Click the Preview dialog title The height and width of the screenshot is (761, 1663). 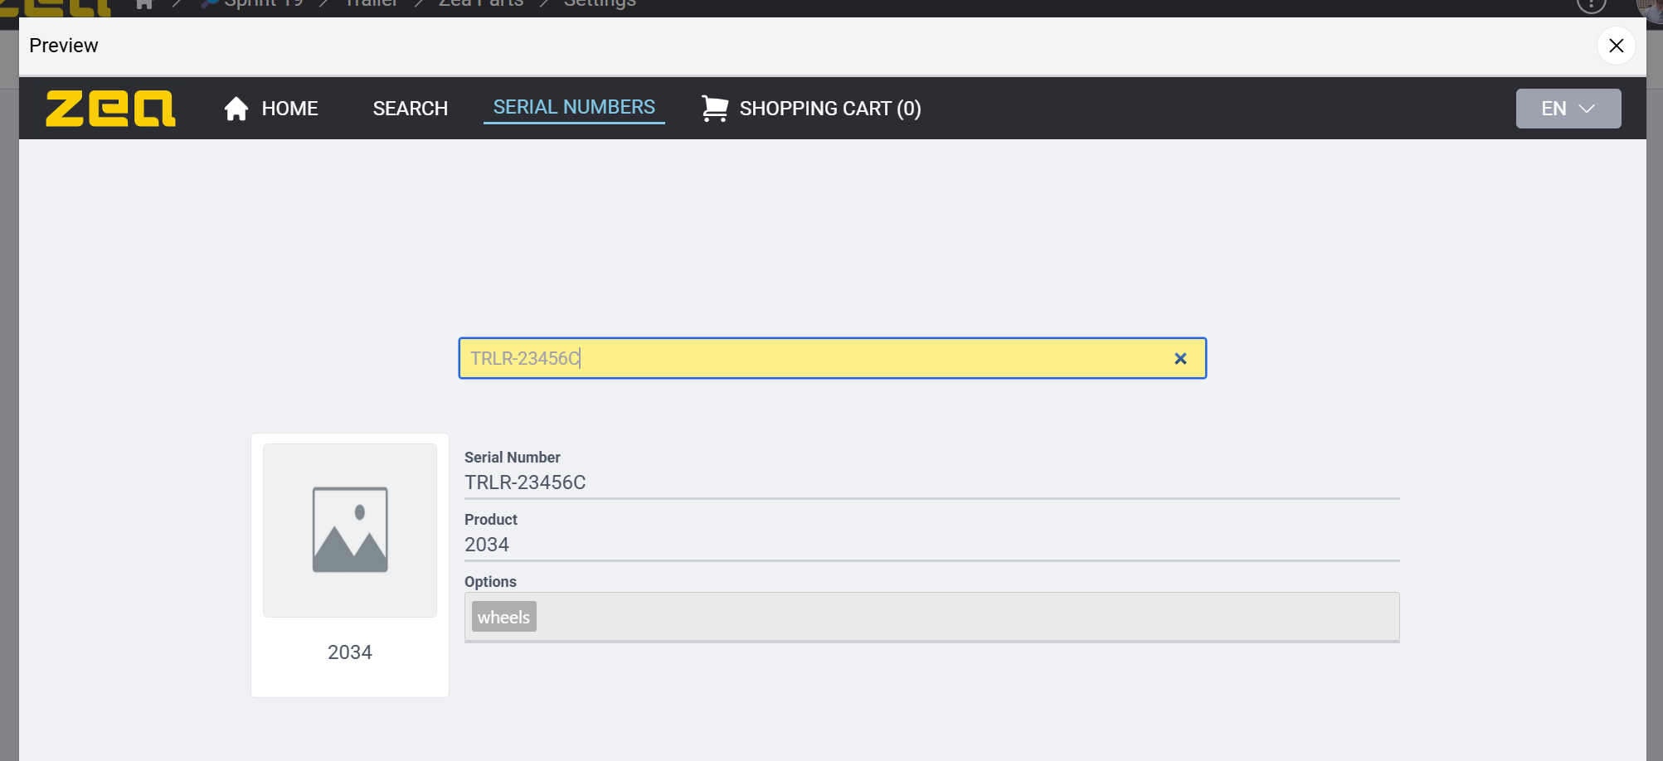click(x=64, y=46)
